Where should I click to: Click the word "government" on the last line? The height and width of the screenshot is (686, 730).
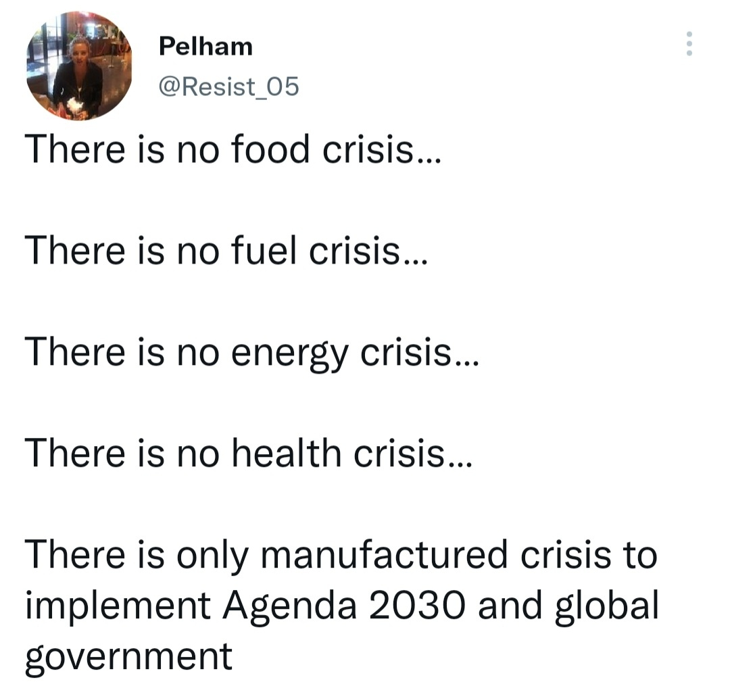click(x=128, y=656)
